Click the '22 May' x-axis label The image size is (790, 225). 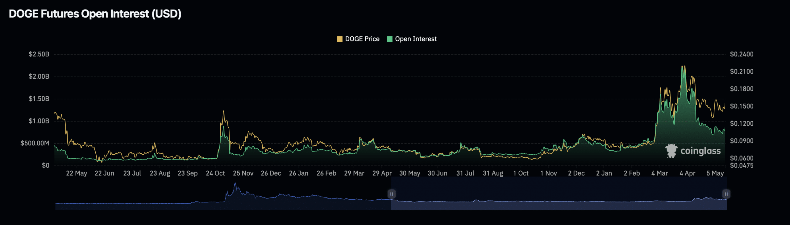click(77, 173)
